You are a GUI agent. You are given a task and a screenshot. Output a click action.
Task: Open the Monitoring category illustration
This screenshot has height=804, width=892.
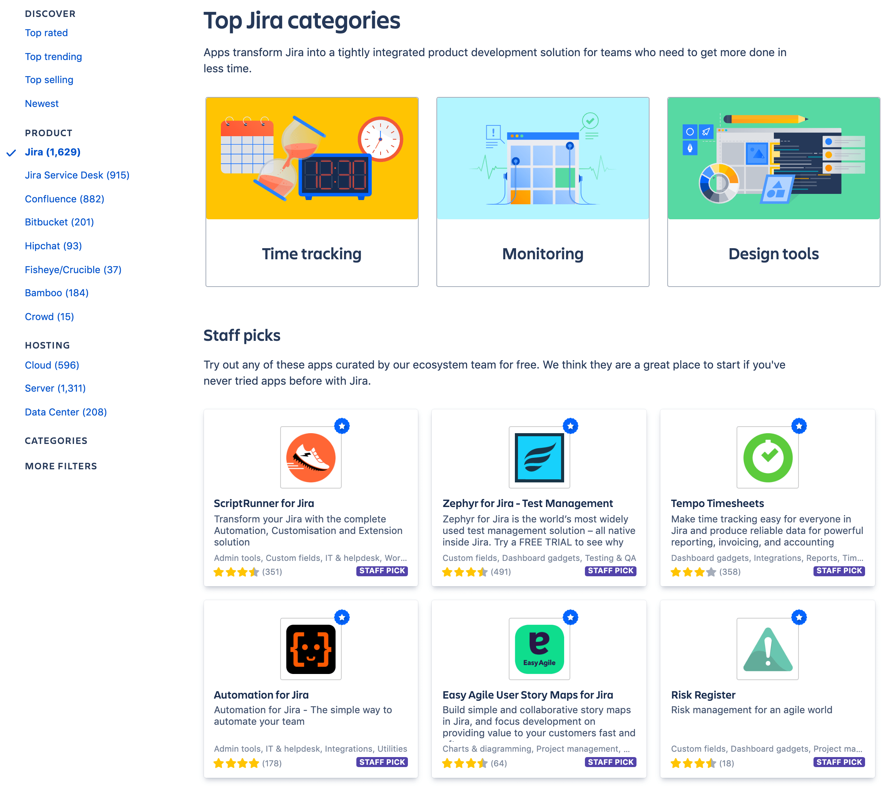543,158
